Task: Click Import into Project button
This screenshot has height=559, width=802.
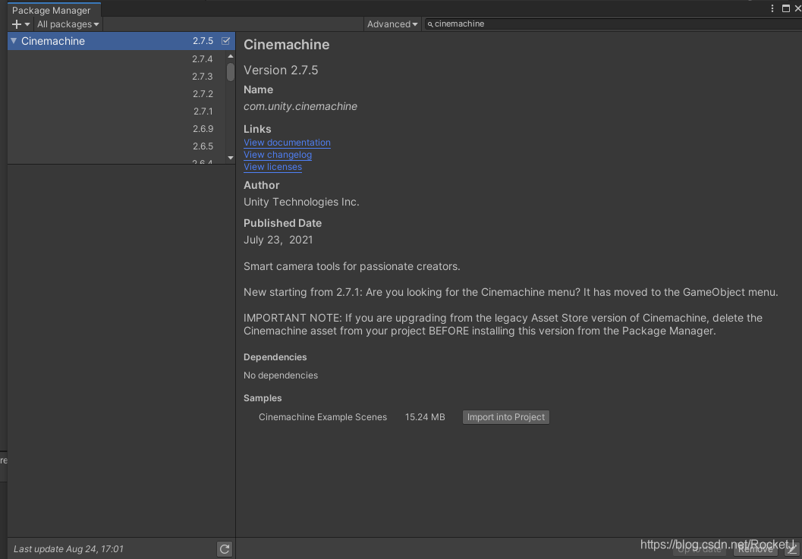Action: (x=506, y=417)
